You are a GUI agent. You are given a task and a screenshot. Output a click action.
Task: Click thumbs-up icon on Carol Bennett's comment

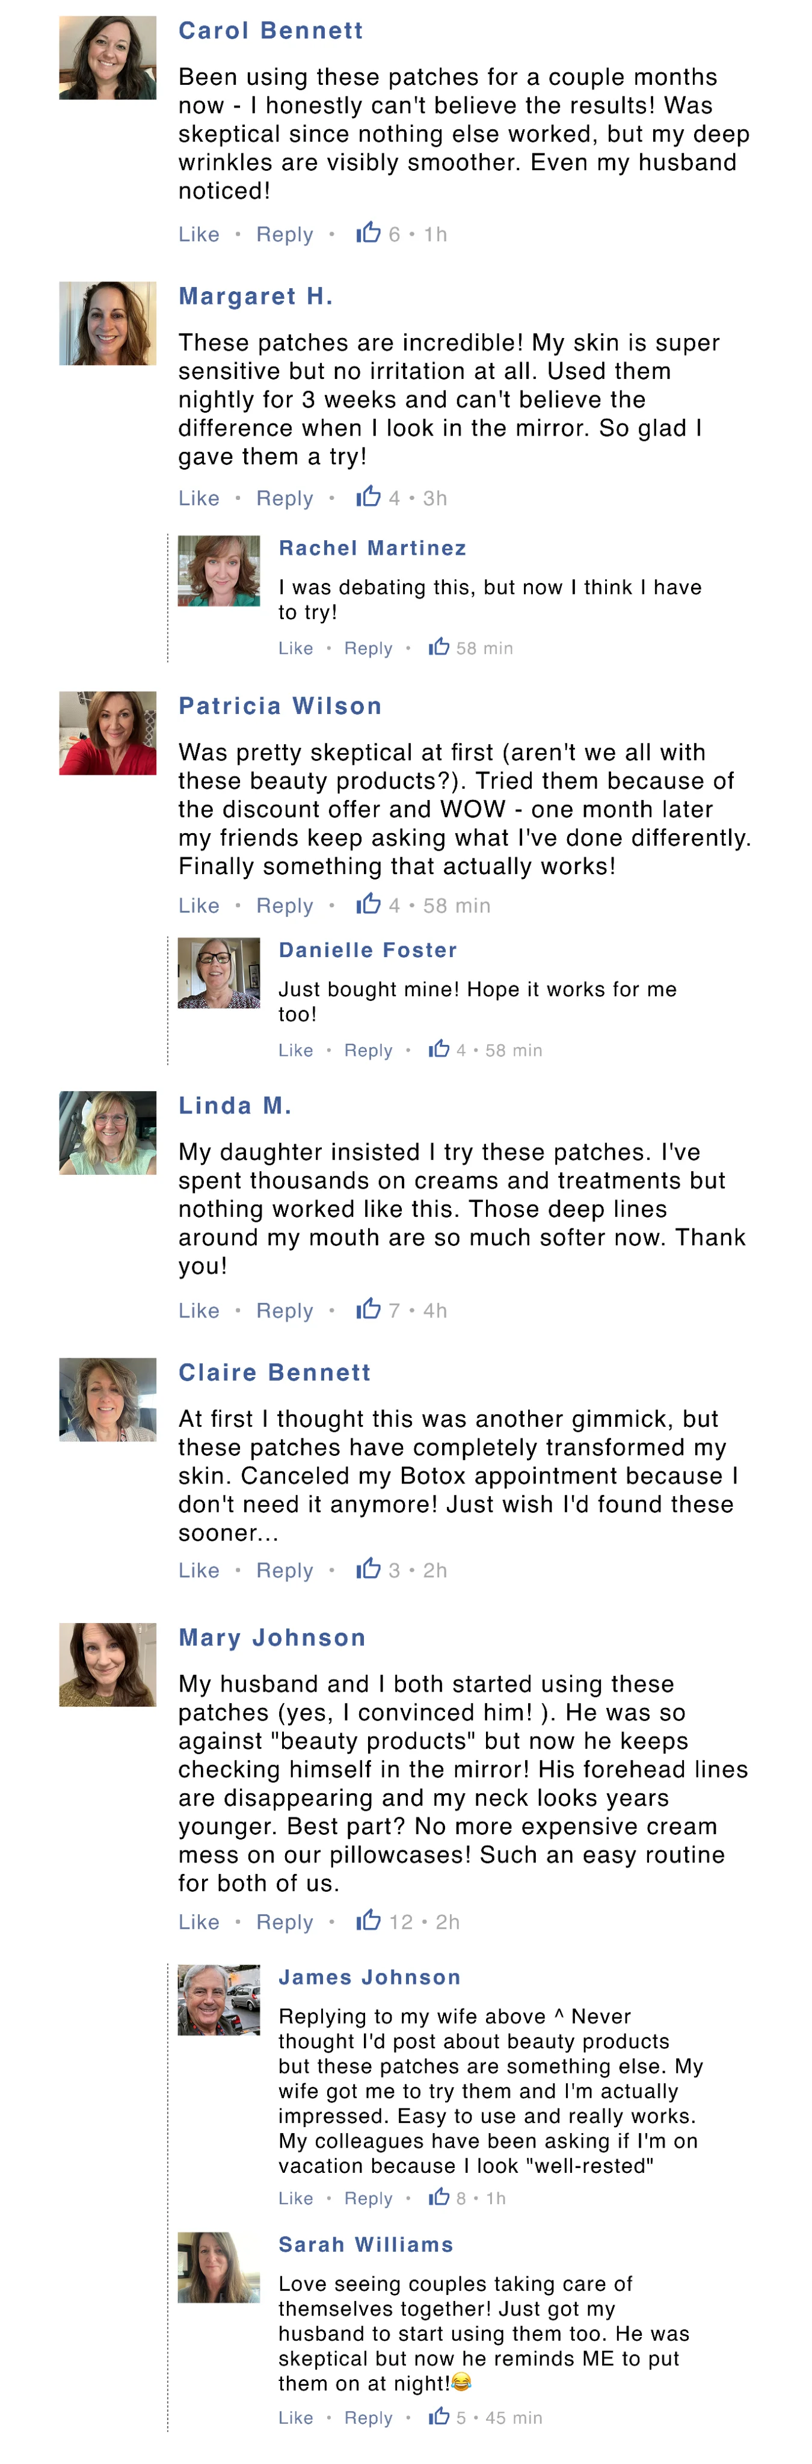(368, 232)
